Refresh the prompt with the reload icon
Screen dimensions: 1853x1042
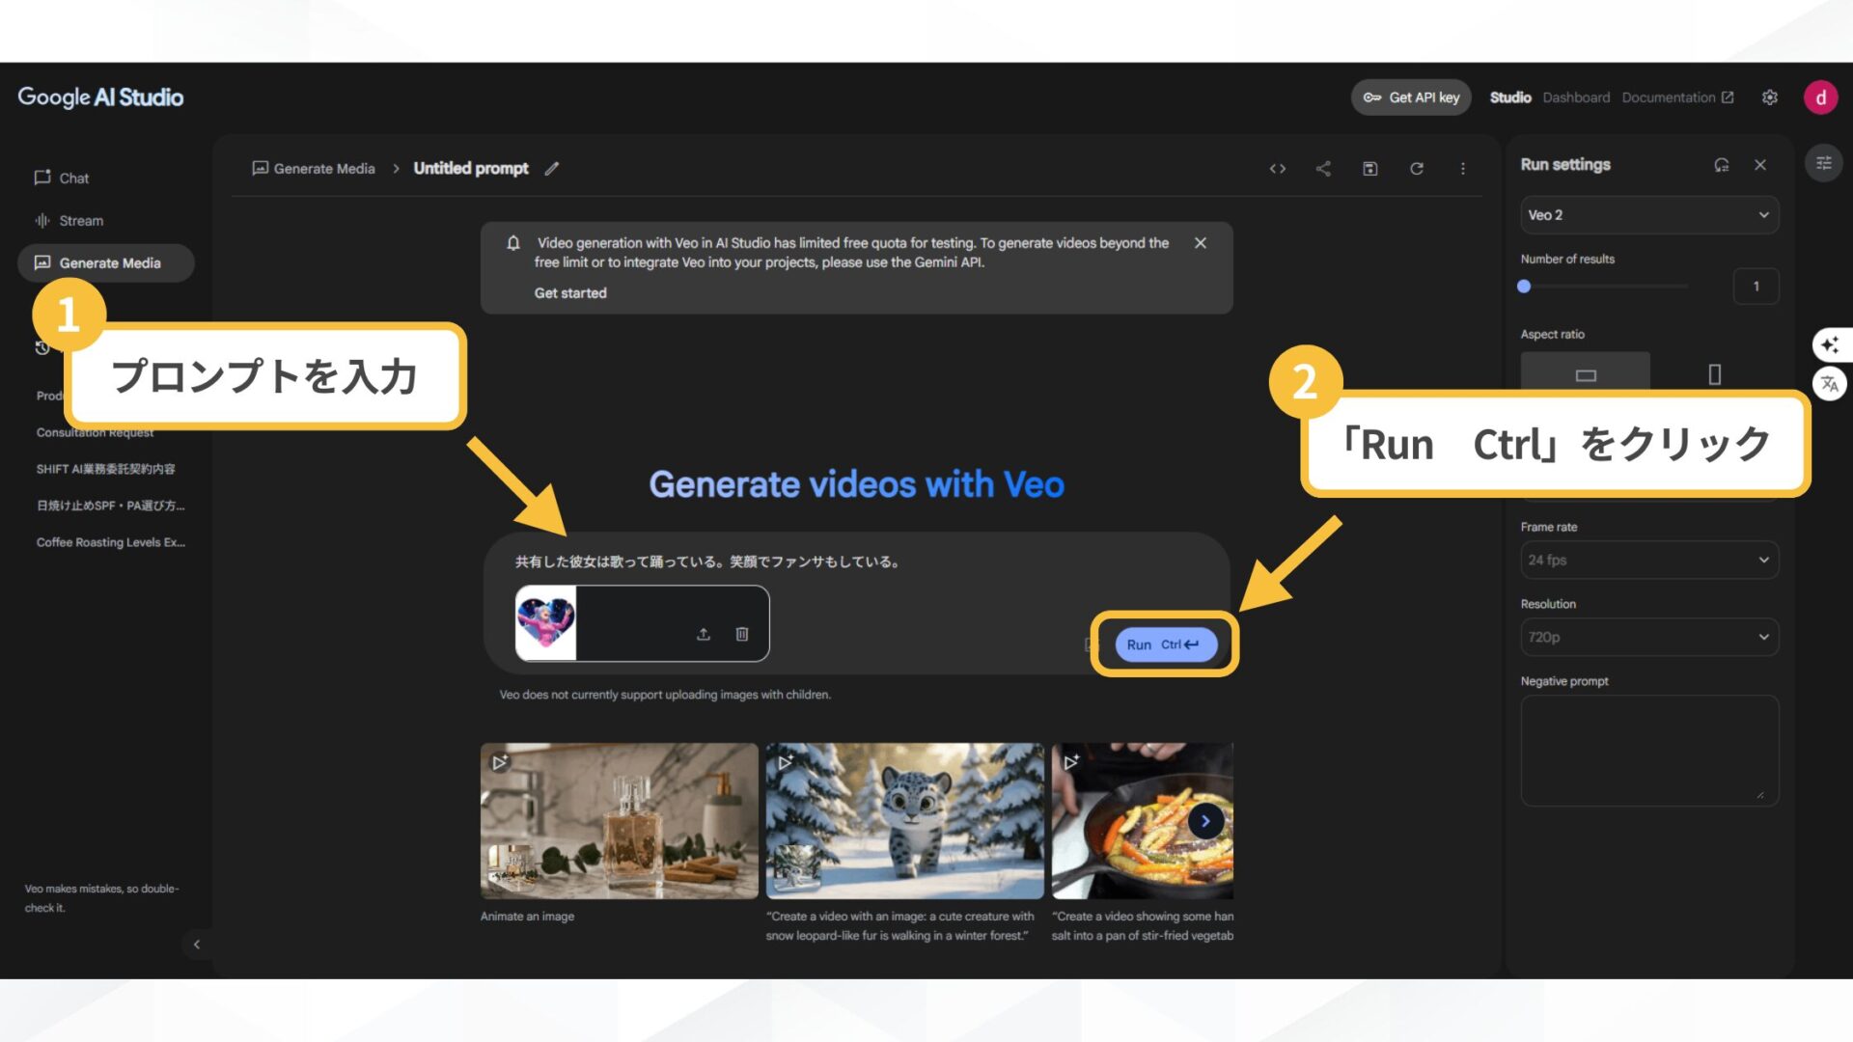point(1416,168)
